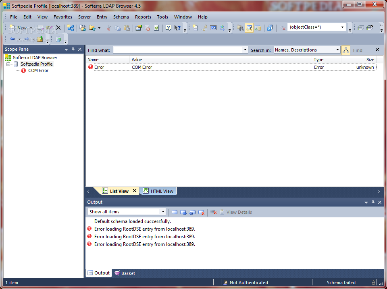This screenshot has width=387, height=289.
Task: Click the blue Back arrow icon
Action: click(x=12, y=39)
